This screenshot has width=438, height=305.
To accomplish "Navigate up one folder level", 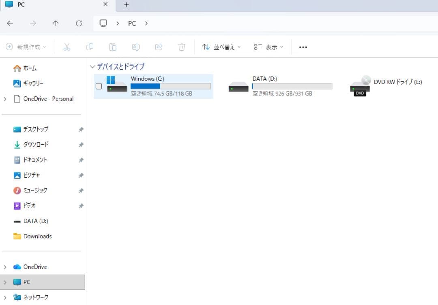I will pos(56,23).
